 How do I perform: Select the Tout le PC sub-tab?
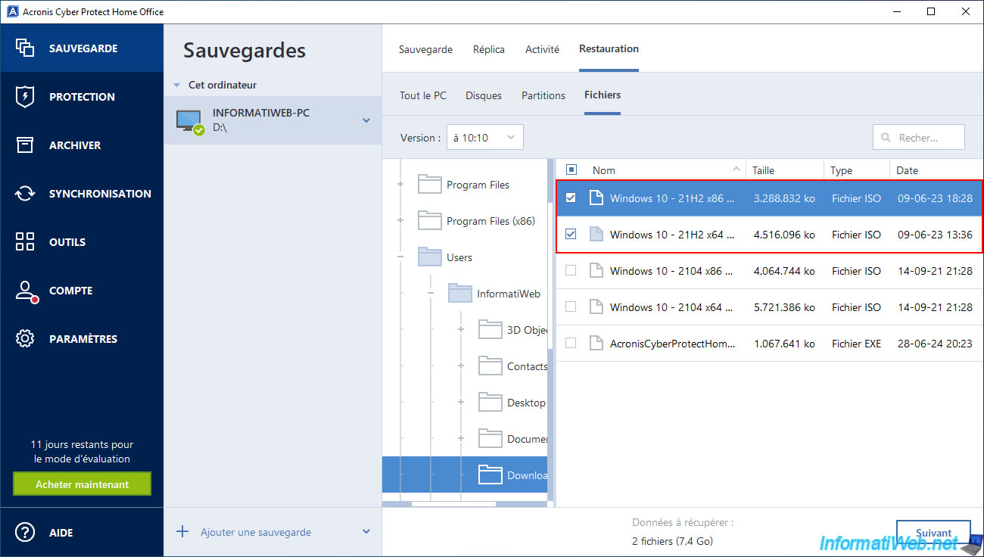click(423, 95)
